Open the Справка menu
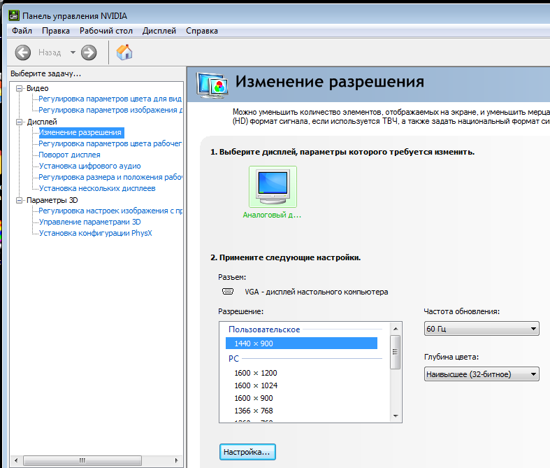Image resolution: width=550 pixels, height=468 pixels. [x=202, y=31]
